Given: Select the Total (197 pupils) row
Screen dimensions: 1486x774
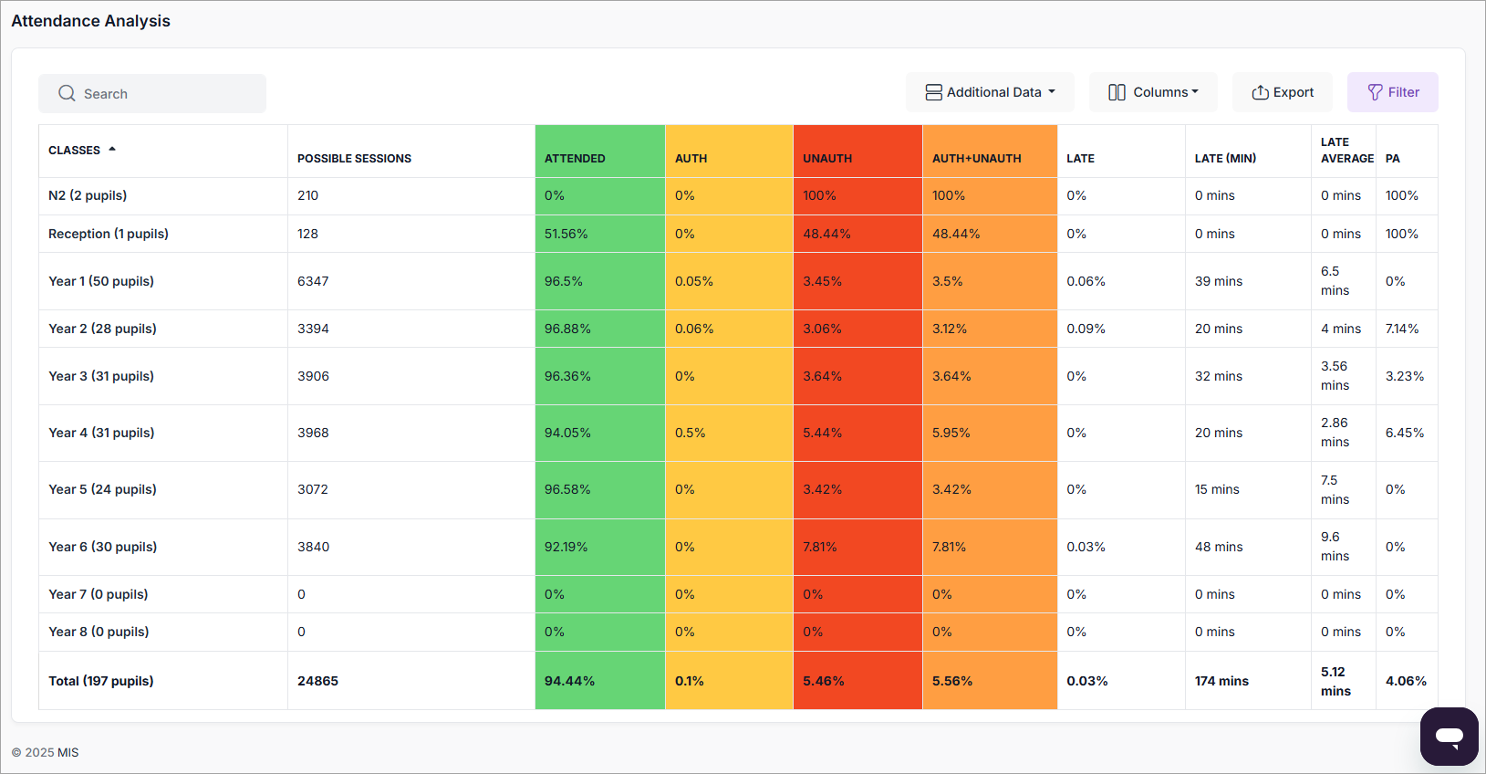Looking at the screenshot, I should (101, 681).
